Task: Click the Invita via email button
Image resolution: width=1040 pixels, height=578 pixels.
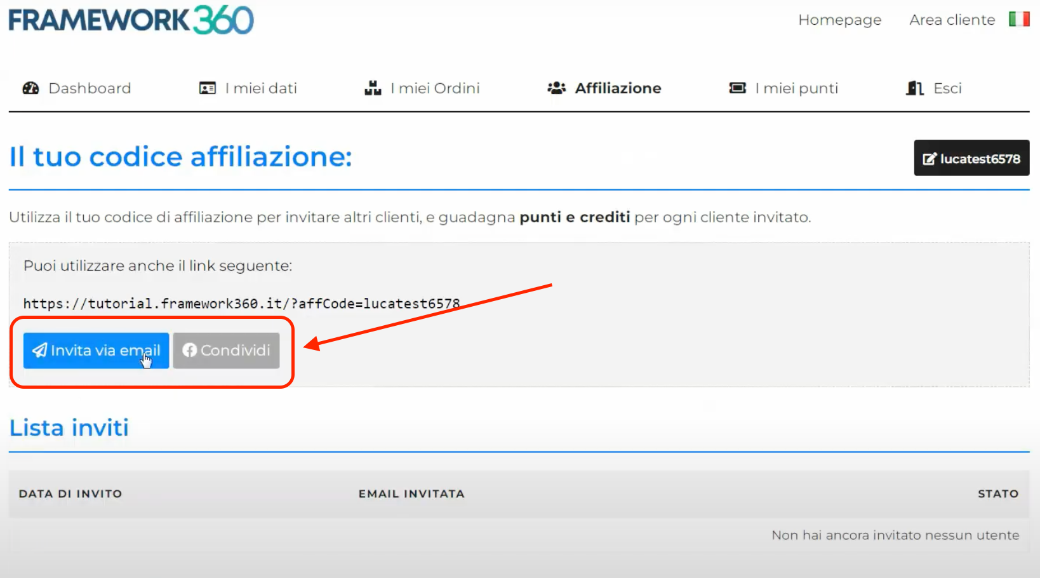Action: click(x=95, y=350)
